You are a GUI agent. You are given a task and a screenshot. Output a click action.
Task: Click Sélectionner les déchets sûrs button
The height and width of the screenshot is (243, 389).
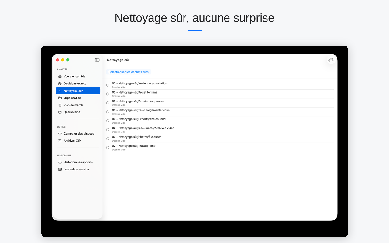click(129, 72)
